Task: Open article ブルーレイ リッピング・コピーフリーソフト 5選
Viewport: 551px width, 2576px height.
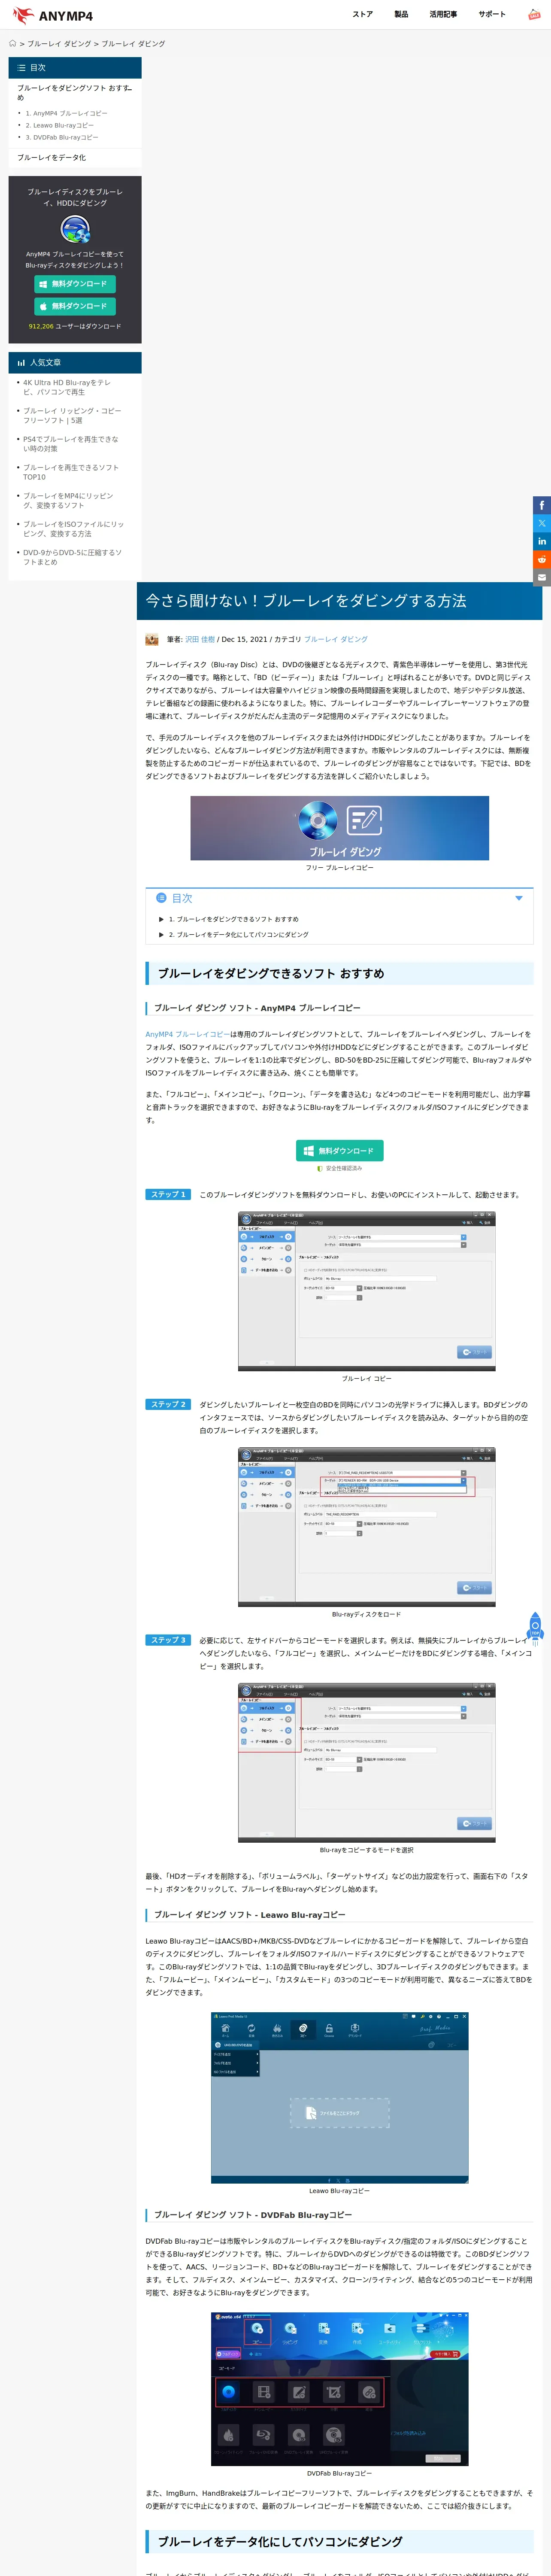Action: [x=72, y=416]
